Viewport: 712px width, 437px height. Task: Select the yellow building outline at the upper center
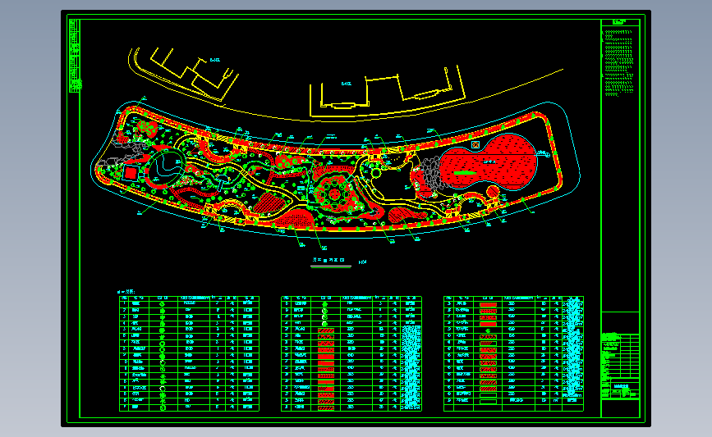(388, 91)
